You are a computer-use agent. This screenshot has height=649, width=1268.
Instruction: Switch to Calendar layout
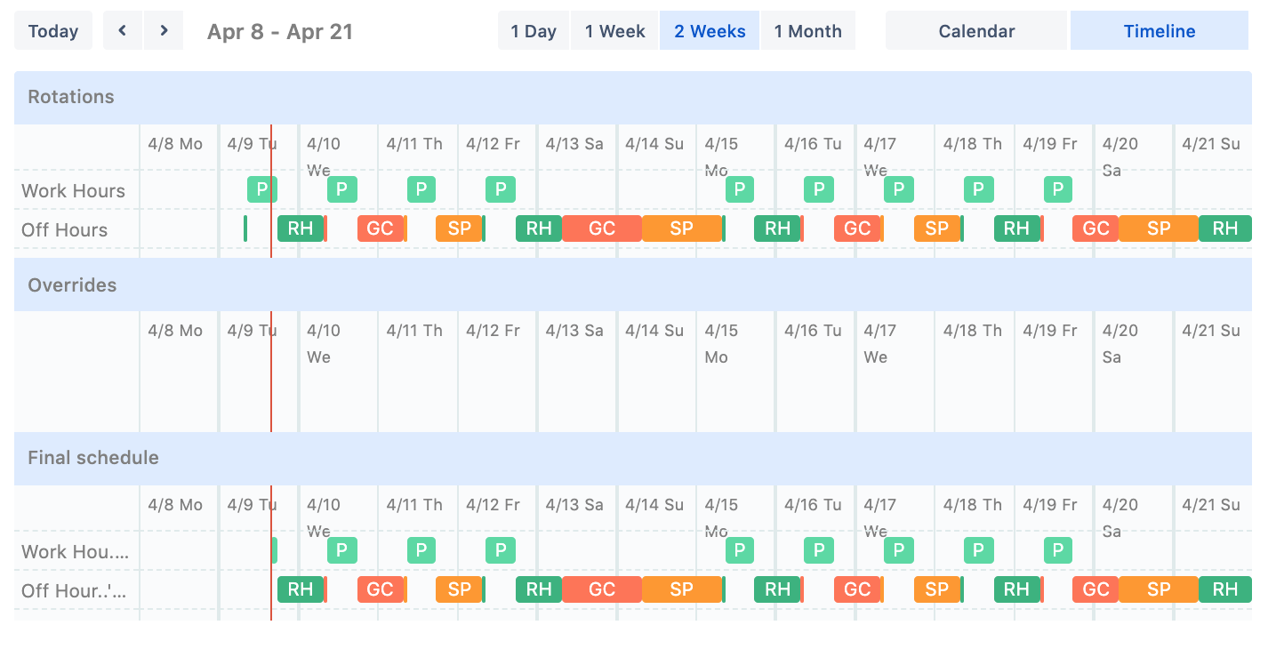point(975,31)
